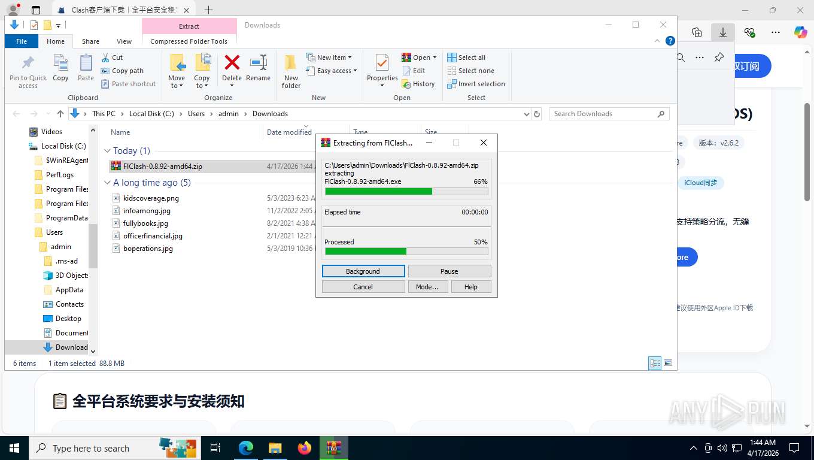Screen dimensions: 814x460
Task: Switch to the Share ribbon tab
Action: [x=91, y=41]
